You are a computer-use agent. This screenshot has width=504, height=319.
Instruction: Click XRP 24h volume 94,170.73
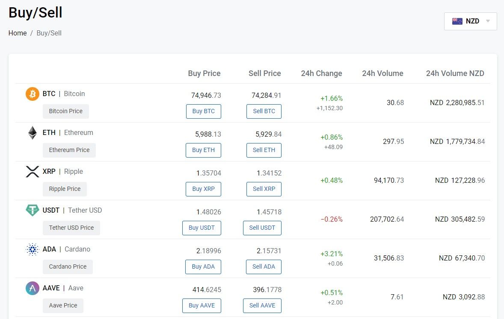(x=388, y=180)
